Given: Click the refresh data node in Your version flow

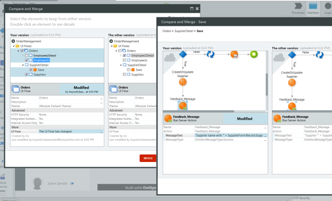Looking at the screenshot, I should pyautogui.click(x=210, y=54).
